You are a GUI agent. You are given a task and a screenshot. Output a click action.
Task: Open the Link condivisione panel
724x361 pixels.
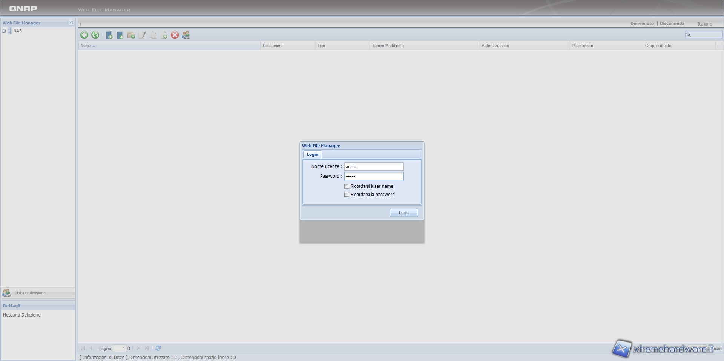pyautogui.click(x=30, y=293)
